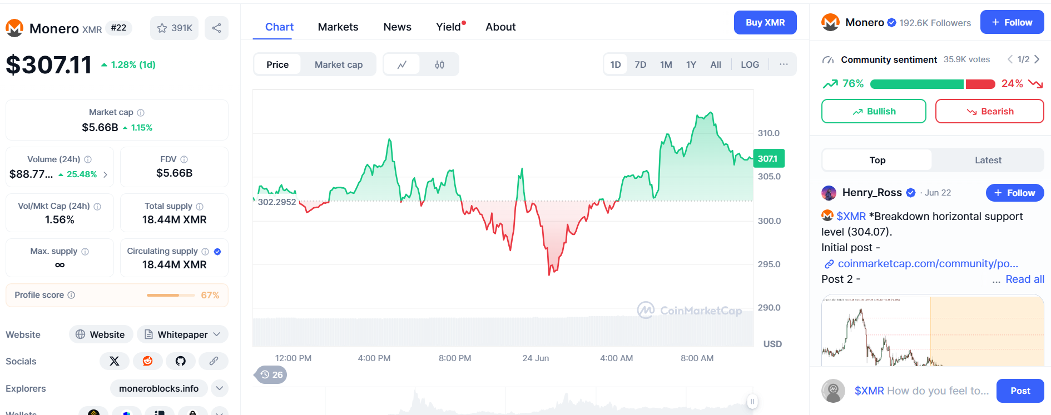The width and height of the screenshot is (1051, 415).
Task: Select the 7D chart range
Action: point(641,64)
